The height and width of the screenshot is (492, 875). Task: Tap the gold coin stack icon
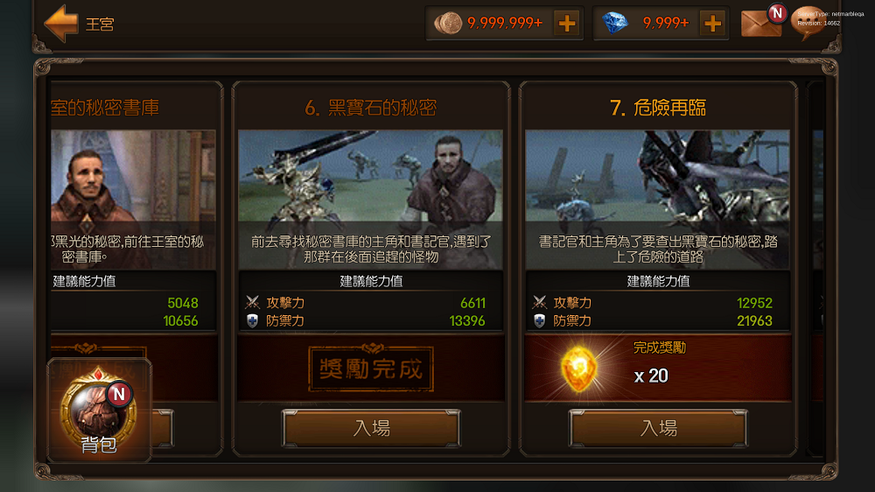[x=448, y=24]
